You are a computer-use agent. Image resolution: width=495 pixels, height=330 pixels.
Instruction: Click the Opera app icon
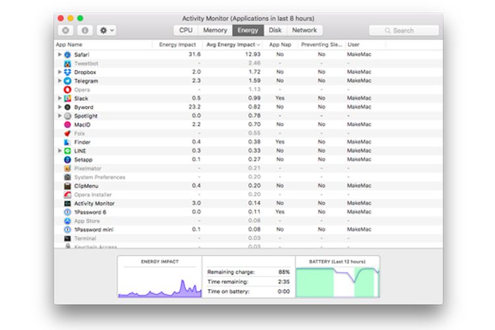67,90
